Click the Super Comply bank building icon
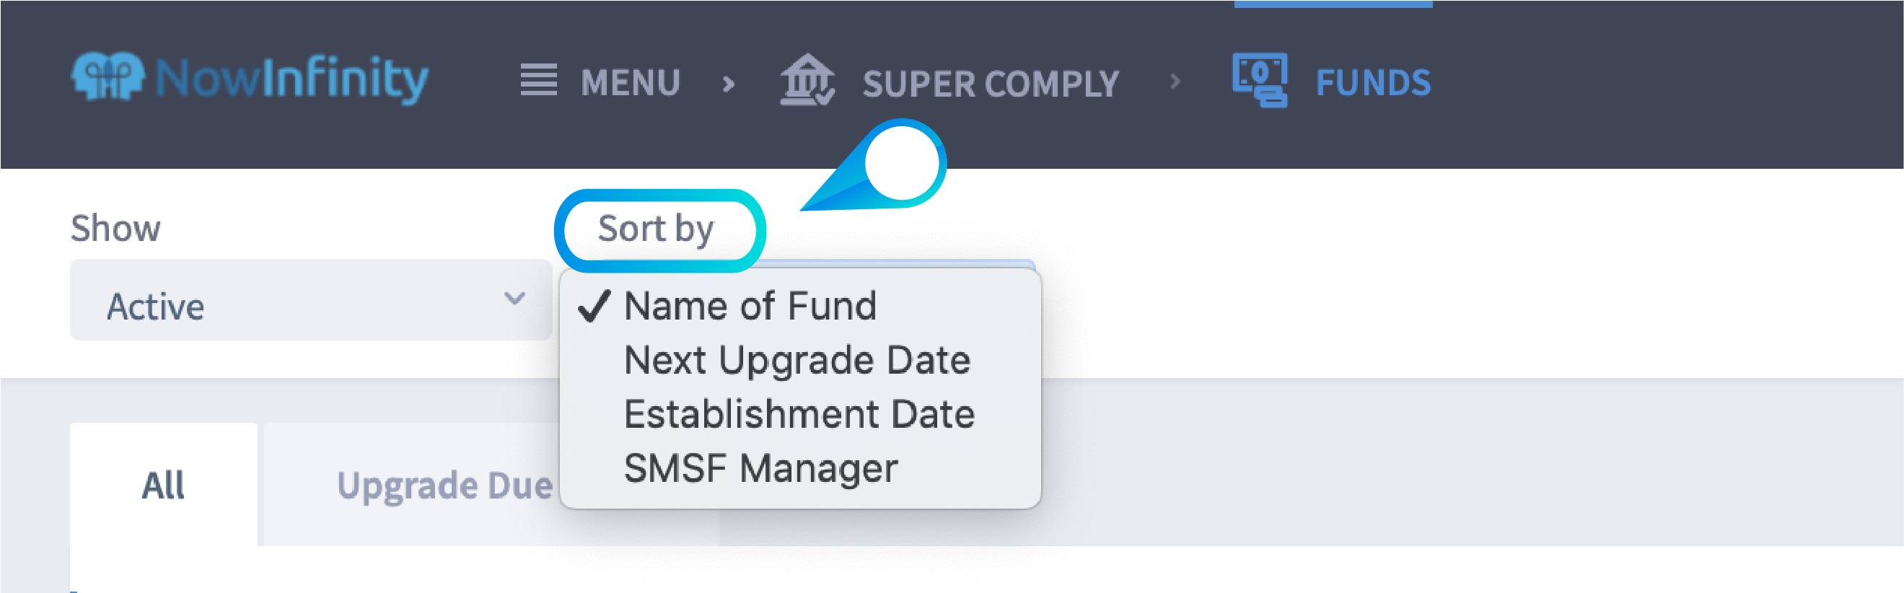Screen dimensions: 1904x593 [x=808, y=80]
